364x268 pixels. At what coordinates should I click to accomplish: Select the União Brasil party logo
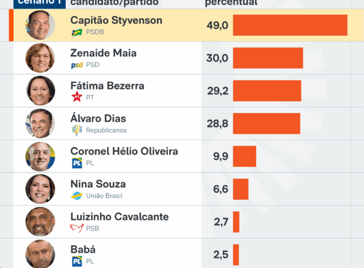(77, 196)
